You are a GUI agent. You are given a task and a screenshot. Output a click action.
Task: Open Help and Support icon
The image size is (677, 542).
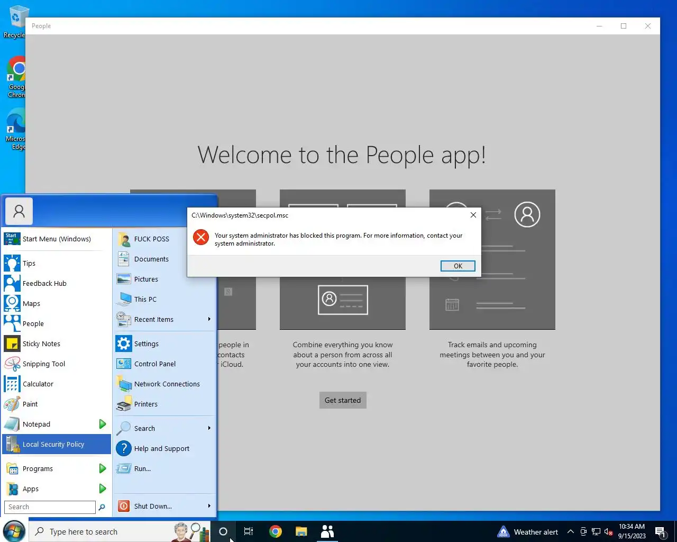pos(124,448)
